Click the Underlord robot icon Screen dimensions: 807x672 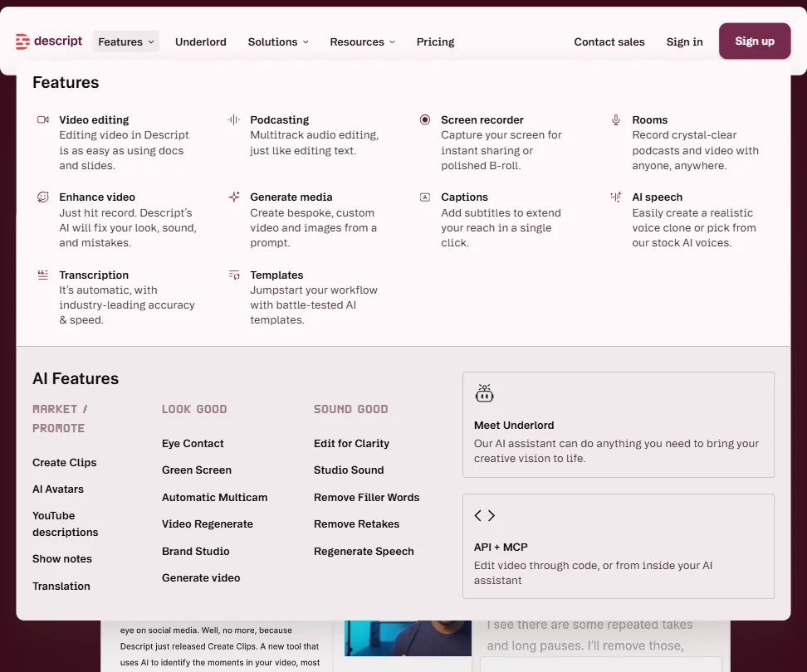tap(484, 393)
